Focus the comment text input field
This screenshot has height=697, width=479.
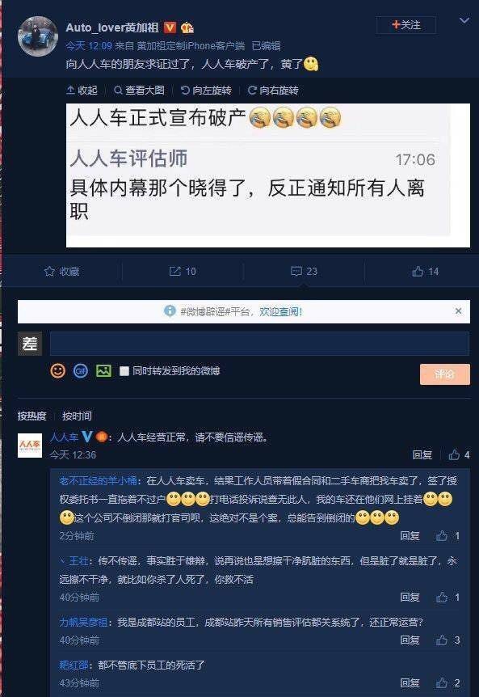click(259, 343)
